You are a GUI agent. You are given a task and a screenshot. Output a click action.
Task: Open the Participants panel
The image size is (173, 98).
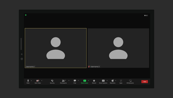[x=63, y=81]
